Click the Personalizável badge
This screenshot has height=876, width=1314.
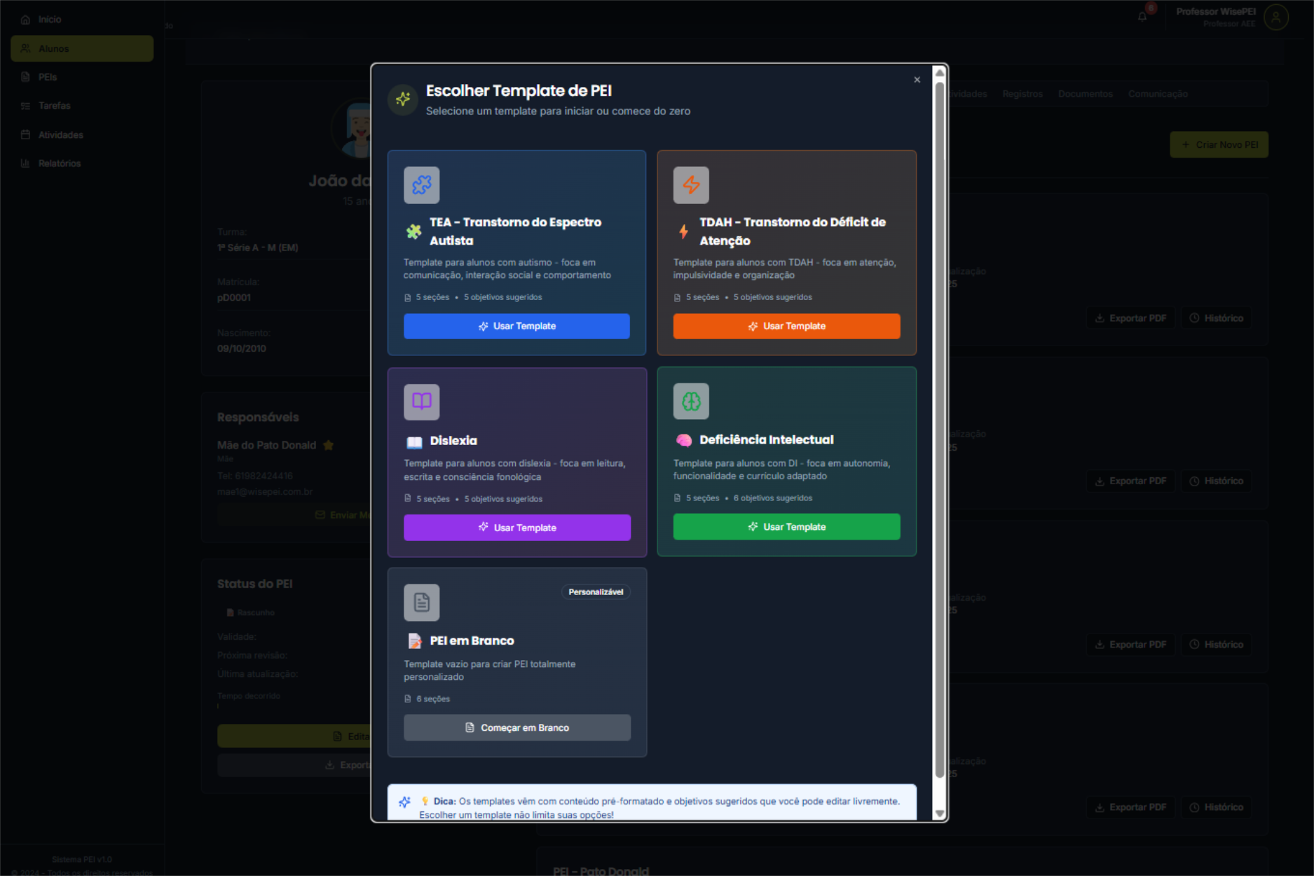point(596,592)
